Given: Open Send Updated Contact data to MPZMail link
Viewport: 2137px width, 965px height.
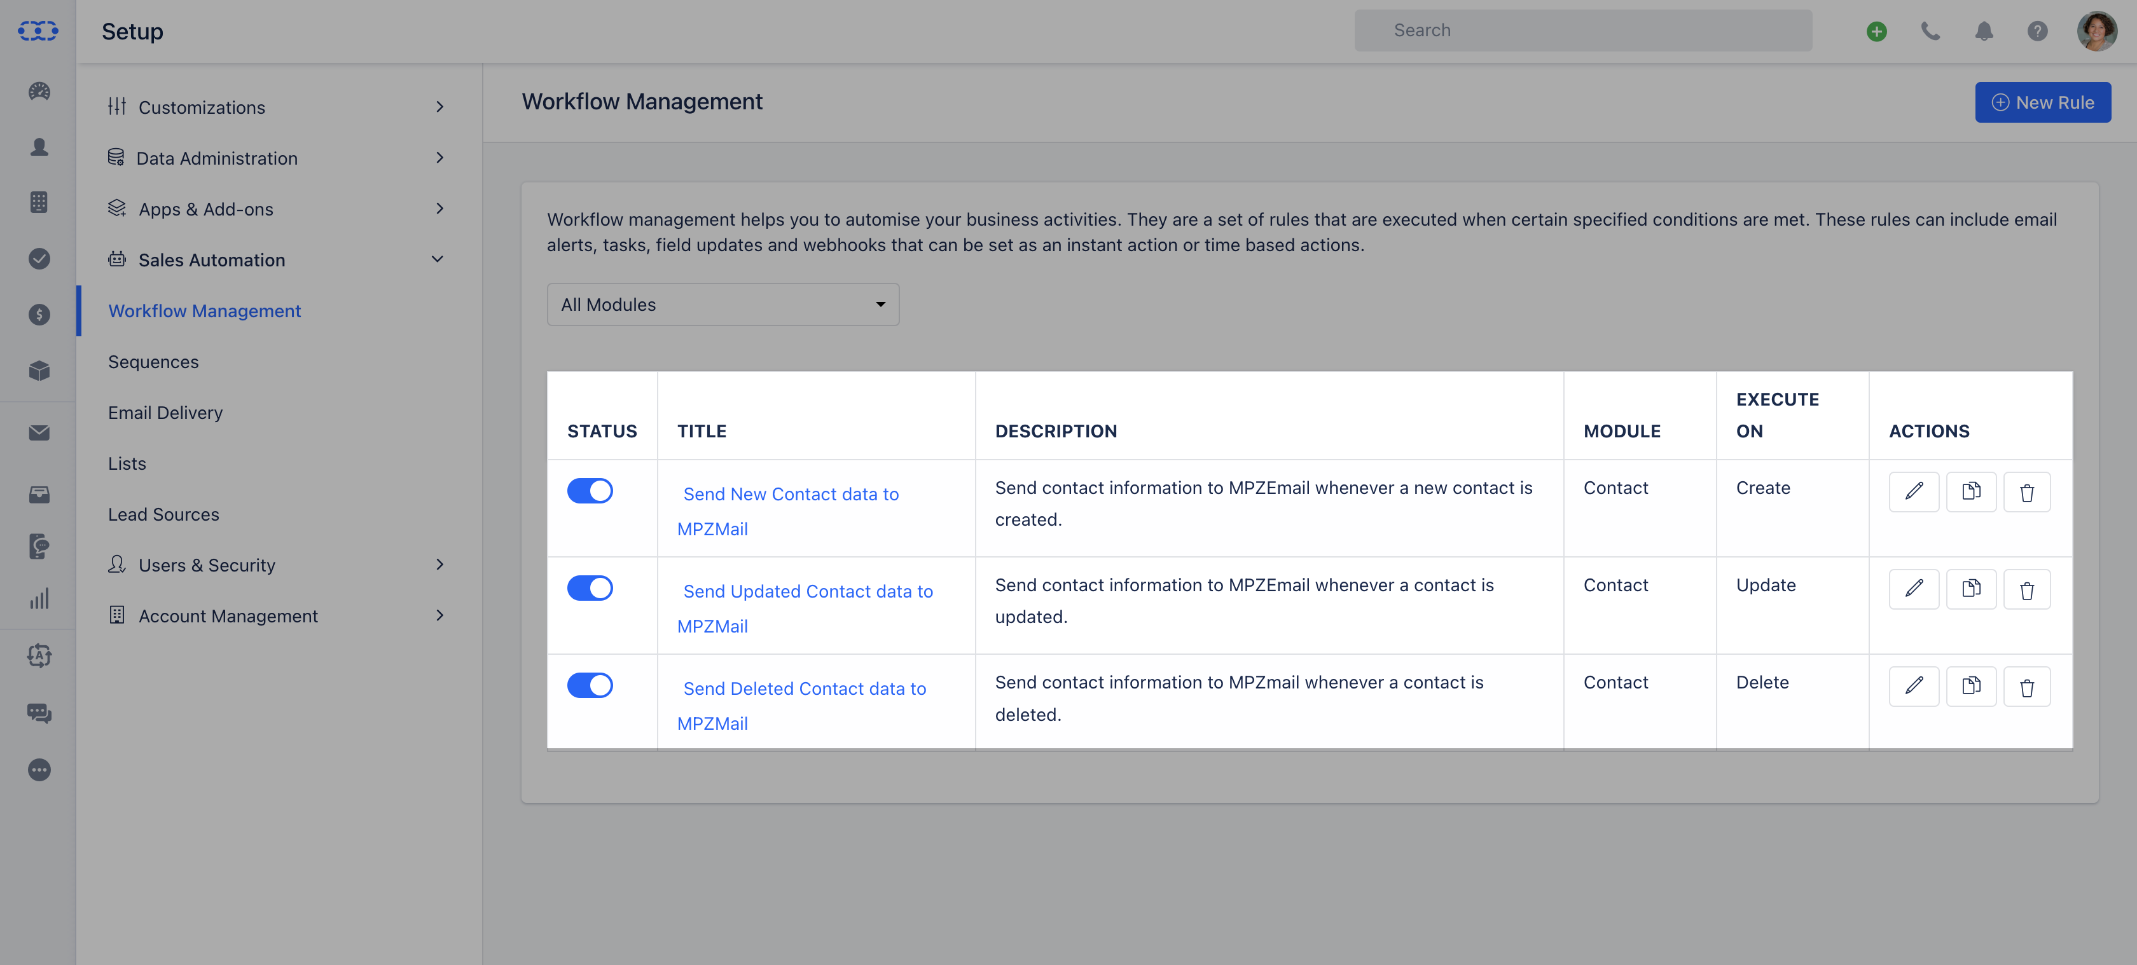Looking at the screenshot, I should coord(805,608).
